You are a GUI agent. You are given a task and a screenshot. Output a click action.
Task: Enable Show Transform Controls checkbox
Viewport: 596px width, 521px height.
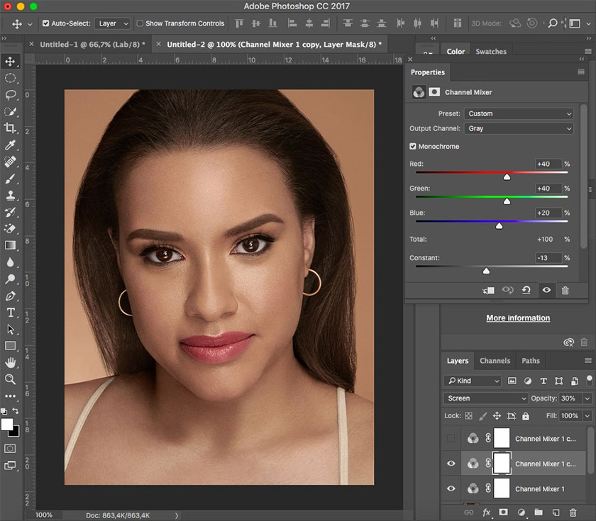[x=140, y=23]
